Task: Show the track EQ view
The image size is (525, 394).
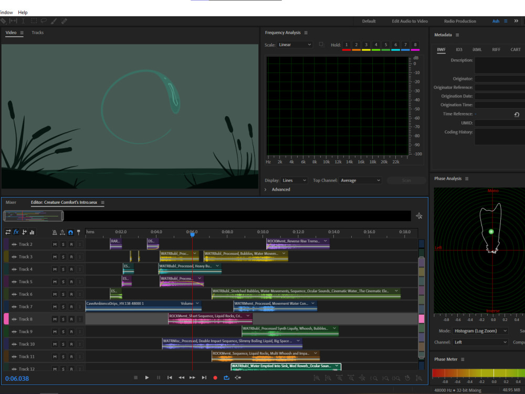Action: click(x=32, y=232)
